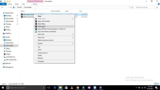Viewport: 160px width, 90px height.
Task: Launch VLC media player from taskbar
Action: pos(72,88)
